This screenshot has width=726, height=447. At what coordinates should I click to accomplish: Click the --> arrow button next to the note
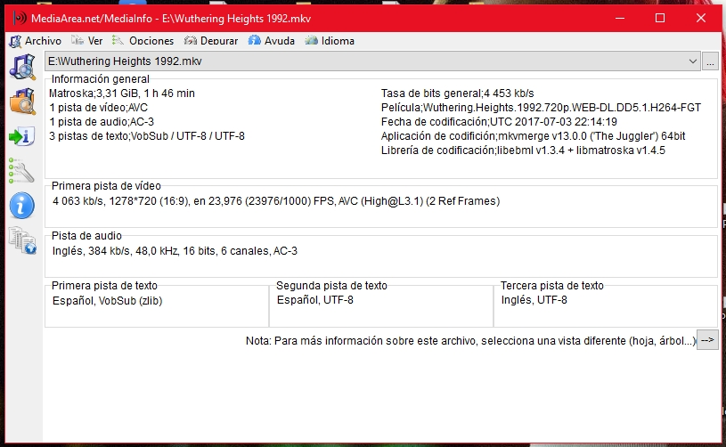pyautogui.click(x=707, y=340)
